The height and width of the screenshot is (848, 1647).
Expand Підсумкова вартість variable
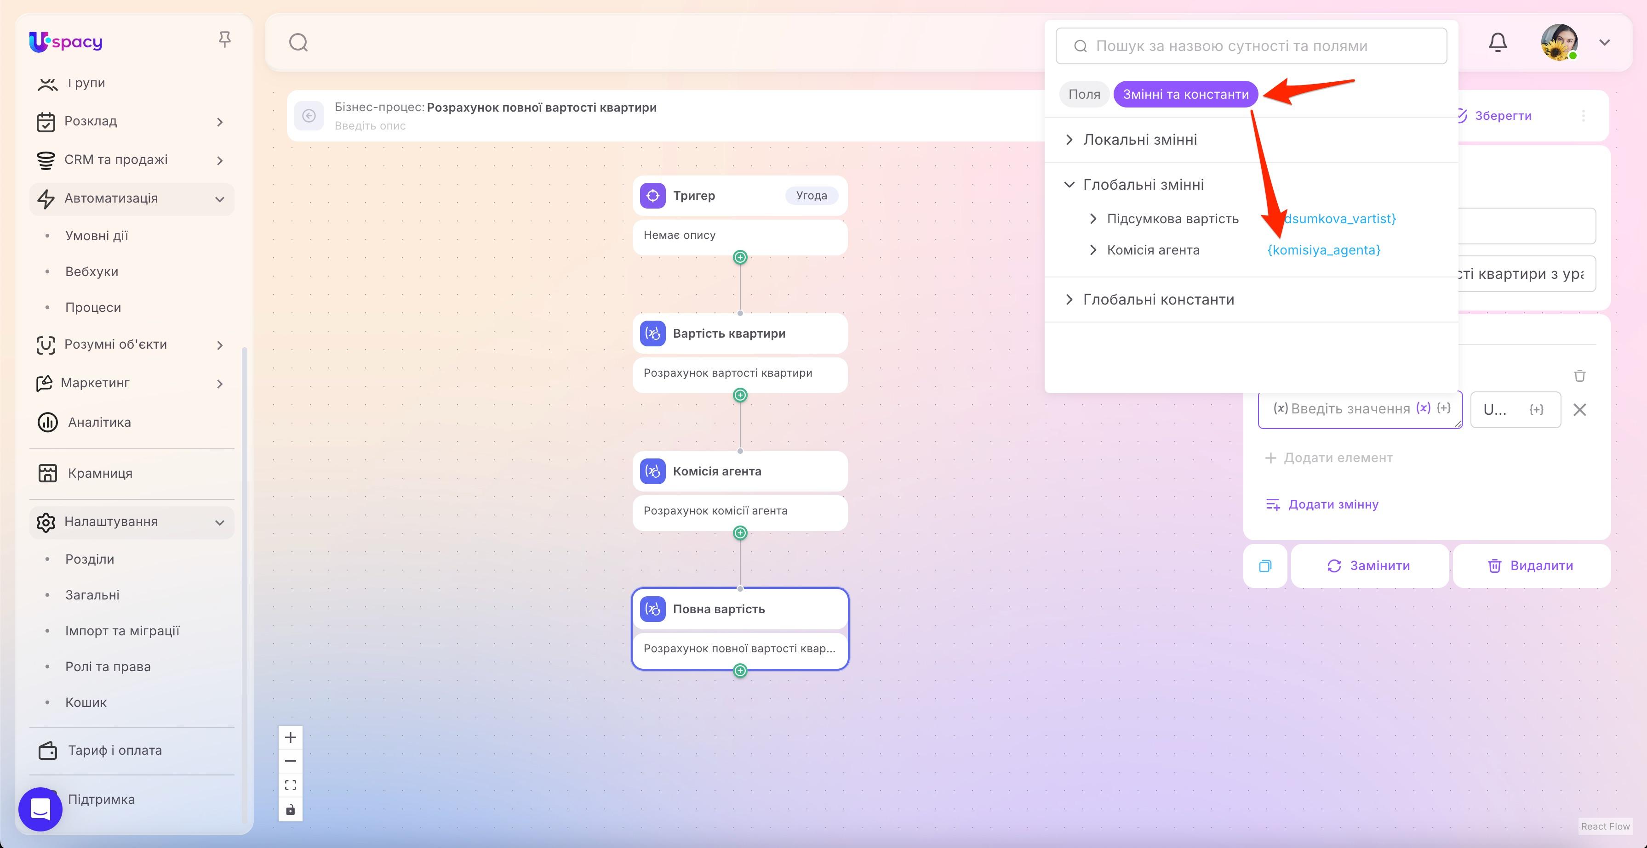click(x=1093, y=219)
